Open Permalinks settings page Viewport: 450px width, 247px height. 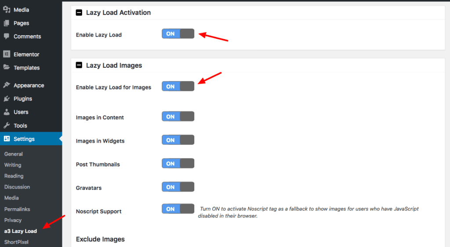click(x=17, y=209)
